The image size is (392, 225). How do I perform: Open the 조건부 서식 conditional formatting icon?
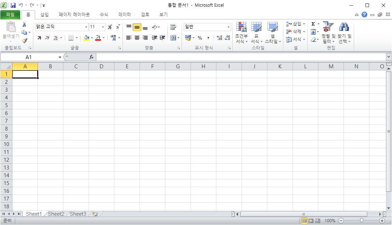point(241,27)
